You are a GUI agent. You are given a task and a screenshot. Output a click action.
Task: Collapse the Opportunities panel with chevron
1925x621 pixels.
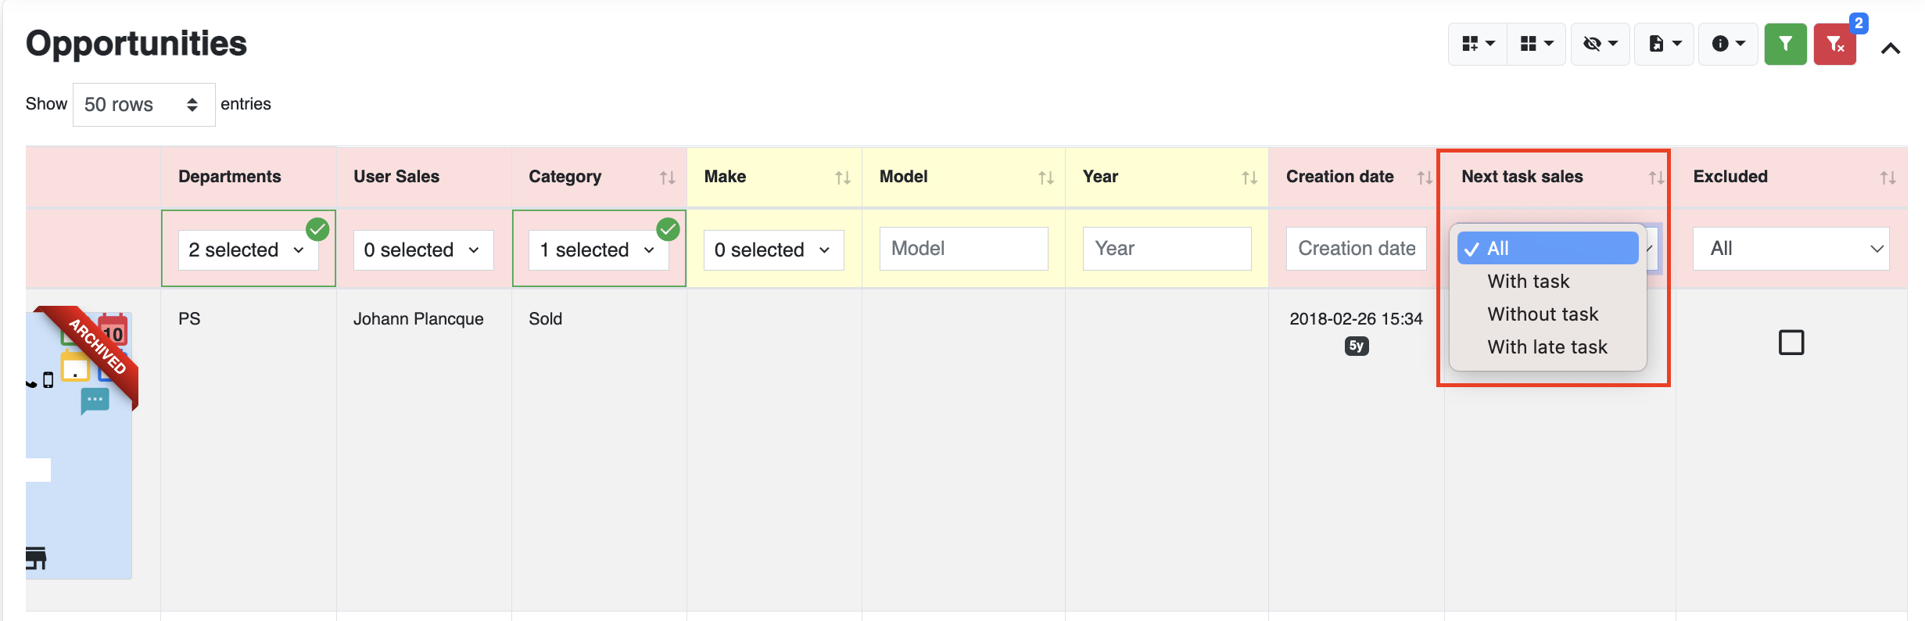[x=1890, y=48]
